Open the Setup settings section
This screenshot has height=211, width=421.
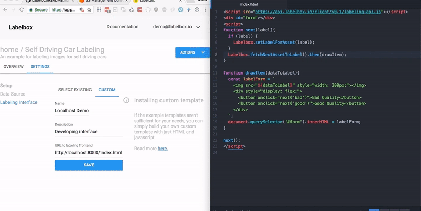pos(6,86)
